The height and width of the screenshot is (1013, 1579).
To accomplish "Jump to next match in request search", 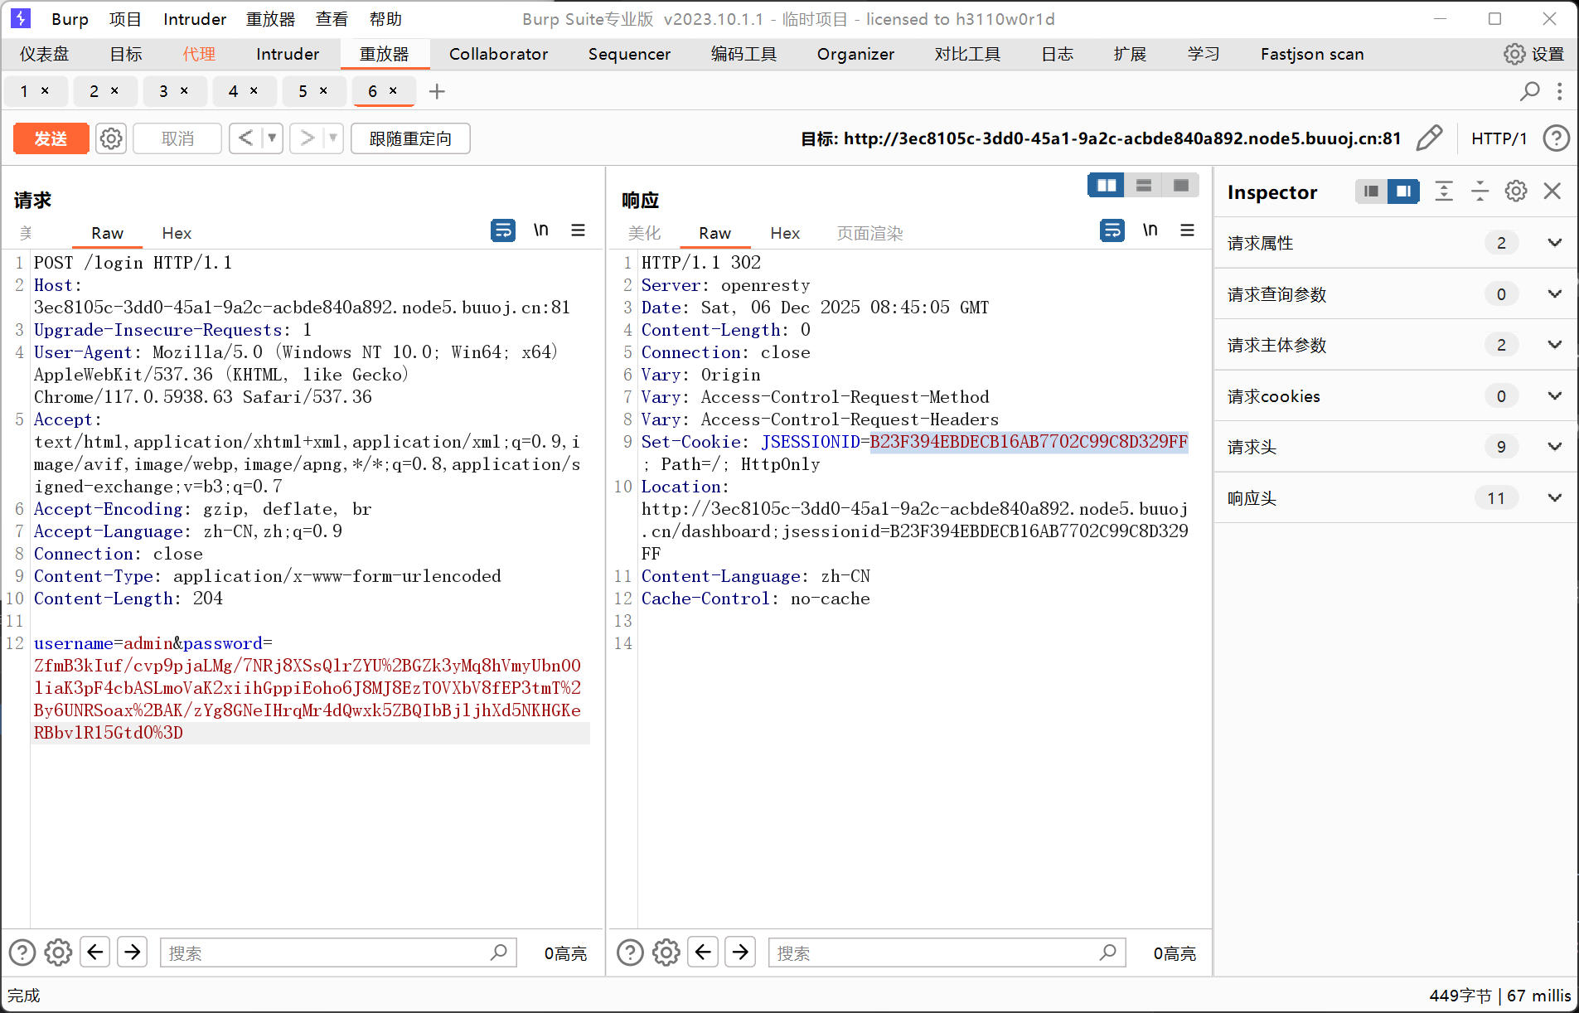I will pyautogui.click(x=133, y=952).
